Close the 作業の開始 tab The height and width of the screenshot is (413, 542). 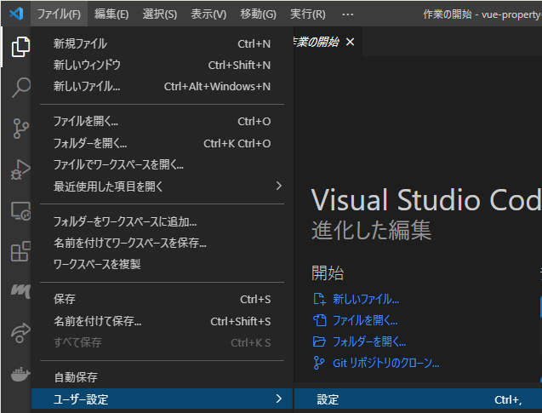(351, 42)
